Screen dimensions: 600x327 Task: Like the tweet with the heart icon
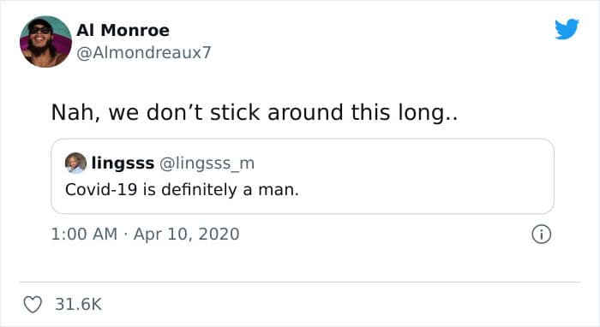(33, 305)
